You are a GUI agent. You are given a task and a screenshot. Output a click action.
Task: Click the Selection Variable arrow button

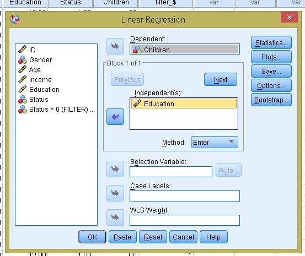pyautogui.click(x=115, y=169)
